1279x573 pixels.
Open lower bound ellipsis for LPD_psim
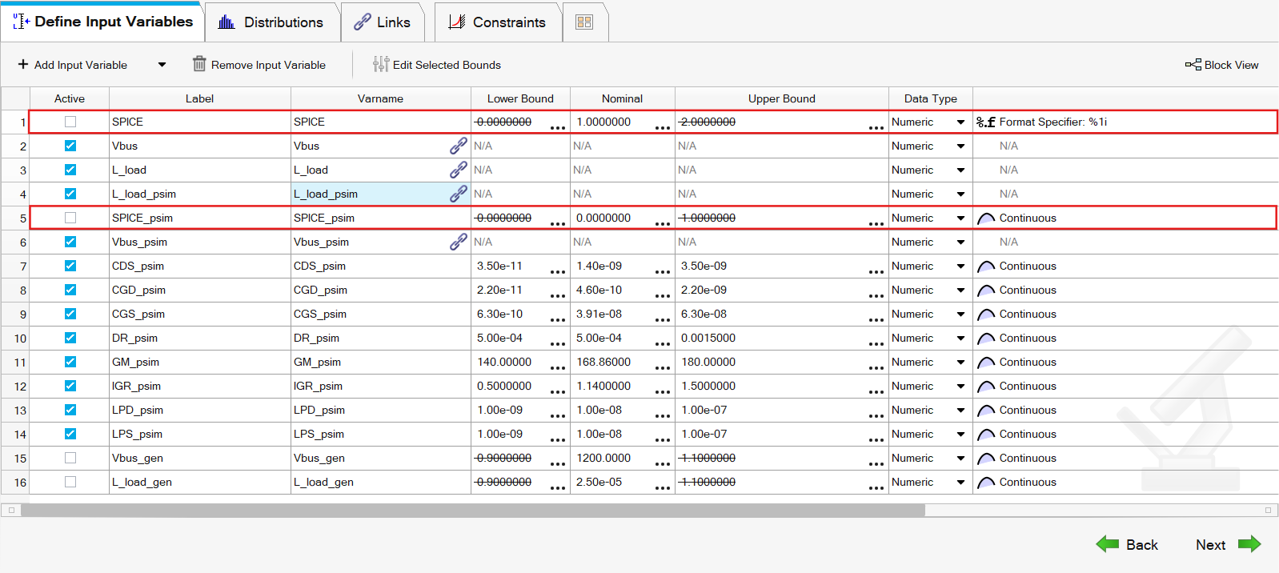click(x=558, y=416)
